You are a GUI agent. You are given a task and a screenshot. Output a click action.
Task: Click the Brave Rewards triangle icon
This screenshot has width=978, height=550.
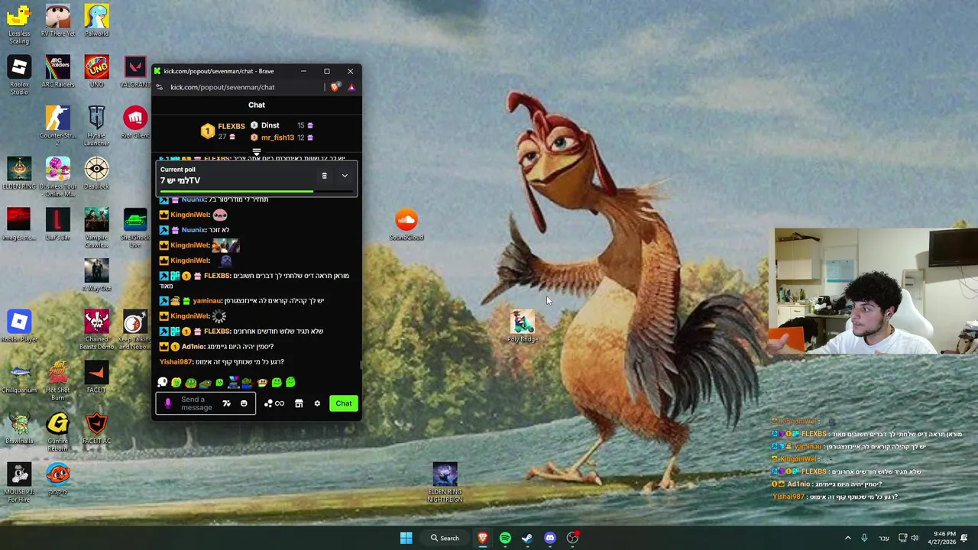point(351,87)
